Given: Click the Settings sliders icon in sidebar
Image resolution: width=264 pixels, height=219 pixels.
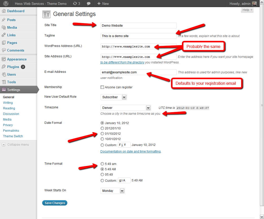Looking at the screenshot, I should coord(4,90).
